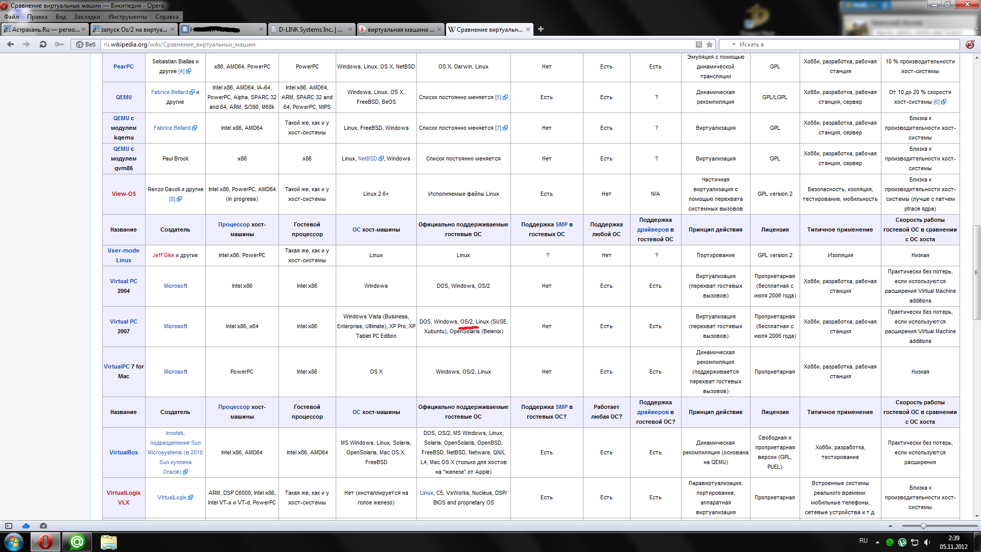Open the network tray icon
This screenshot has width=981, height=552.
(x=915, y=542)
